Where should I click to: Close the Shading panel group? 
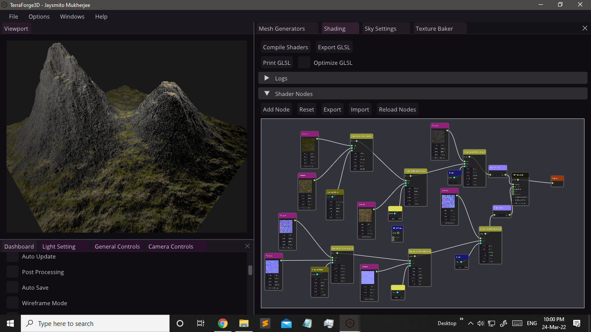(585, 28)
